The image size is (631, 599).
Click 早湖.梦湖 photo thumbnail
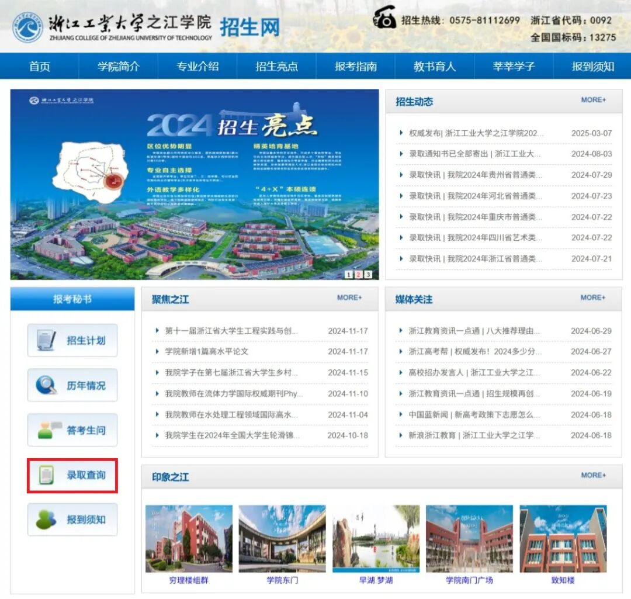376,539
